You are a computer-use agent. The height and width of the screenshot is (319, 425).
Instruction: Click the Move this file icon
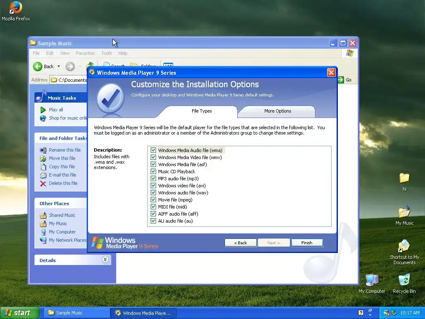[x=43, y=158]
